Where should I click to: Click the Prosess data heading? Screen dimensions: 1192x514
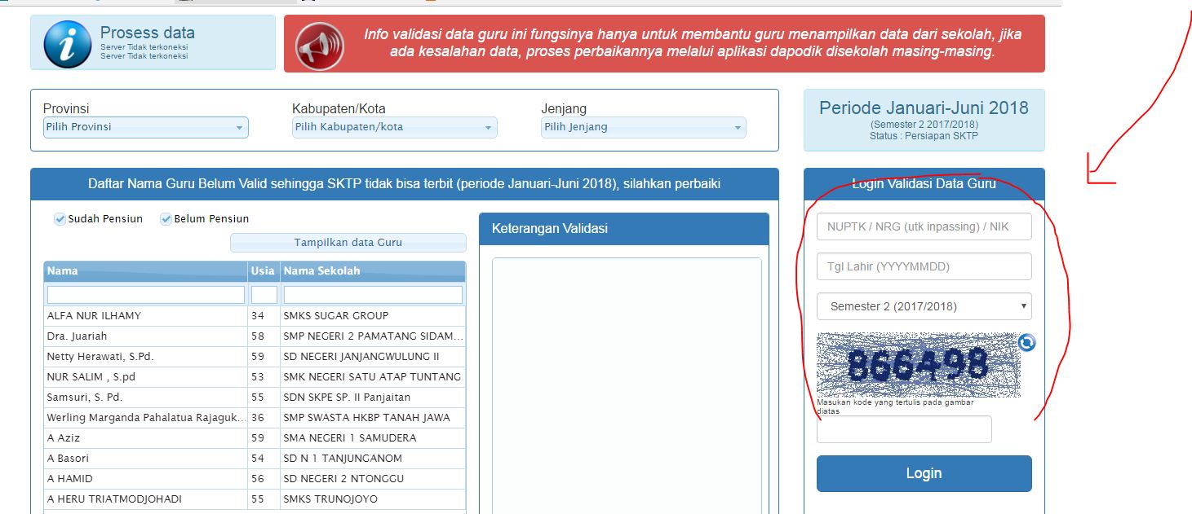pyautogui.click(x=148, y=33)
